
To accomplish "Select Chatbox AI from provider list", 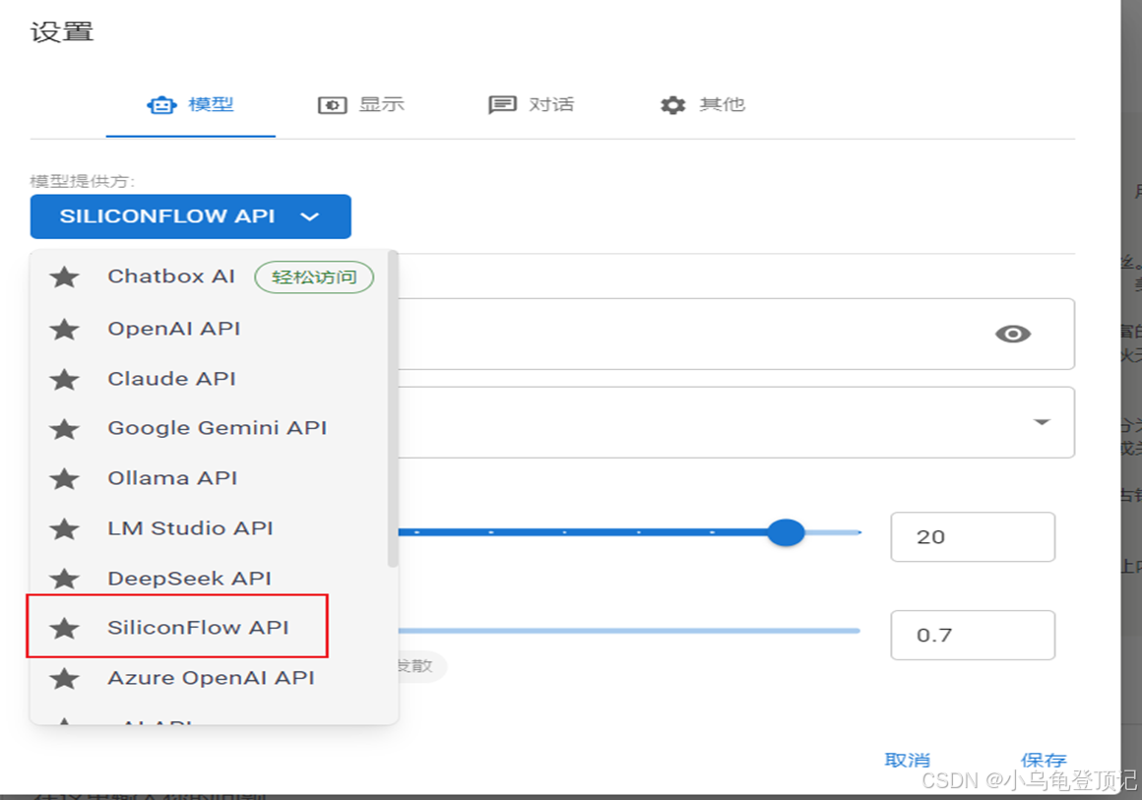I will pyautogui.click(x=210, y=277).
